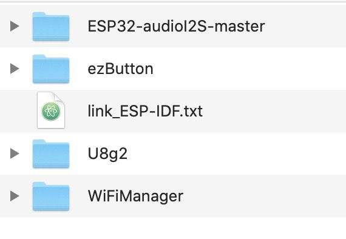Expand the ESP32-audioI2S-master folder disclosure triangle
Image resolution: width=346 pixels, height=239 pixels.
(x=15, y=26)
